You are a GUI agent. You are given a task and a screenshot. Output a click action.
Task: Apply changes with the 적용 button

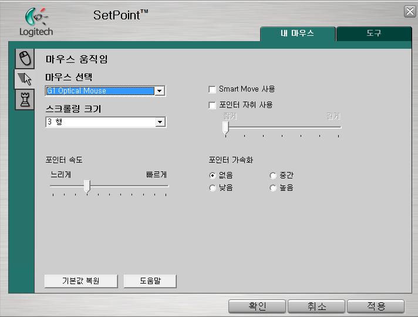(x=376, y=306)
